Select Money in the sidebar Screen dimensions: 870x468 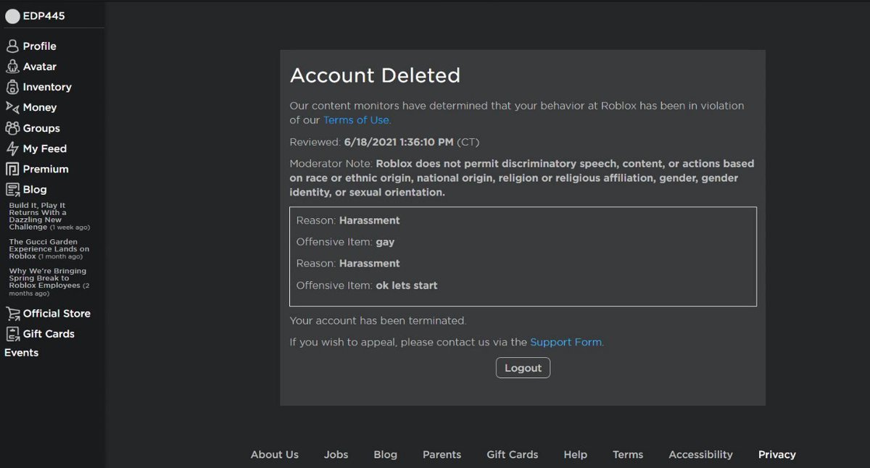click(x=39, y=107)
